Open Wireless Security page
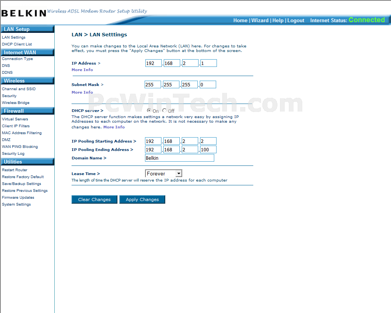The width and height of the screenshot is (391, 313). (9, 96)
